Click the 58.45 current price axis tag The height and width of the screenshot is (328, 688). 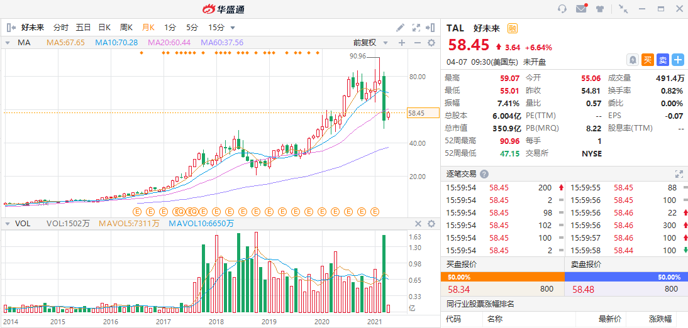[x=423, y=112]
